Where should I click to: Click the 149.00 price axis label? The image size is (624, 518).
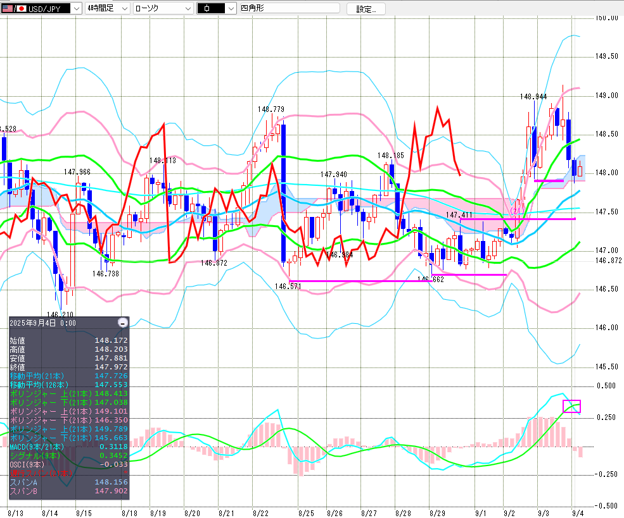[x=606, y=96]
